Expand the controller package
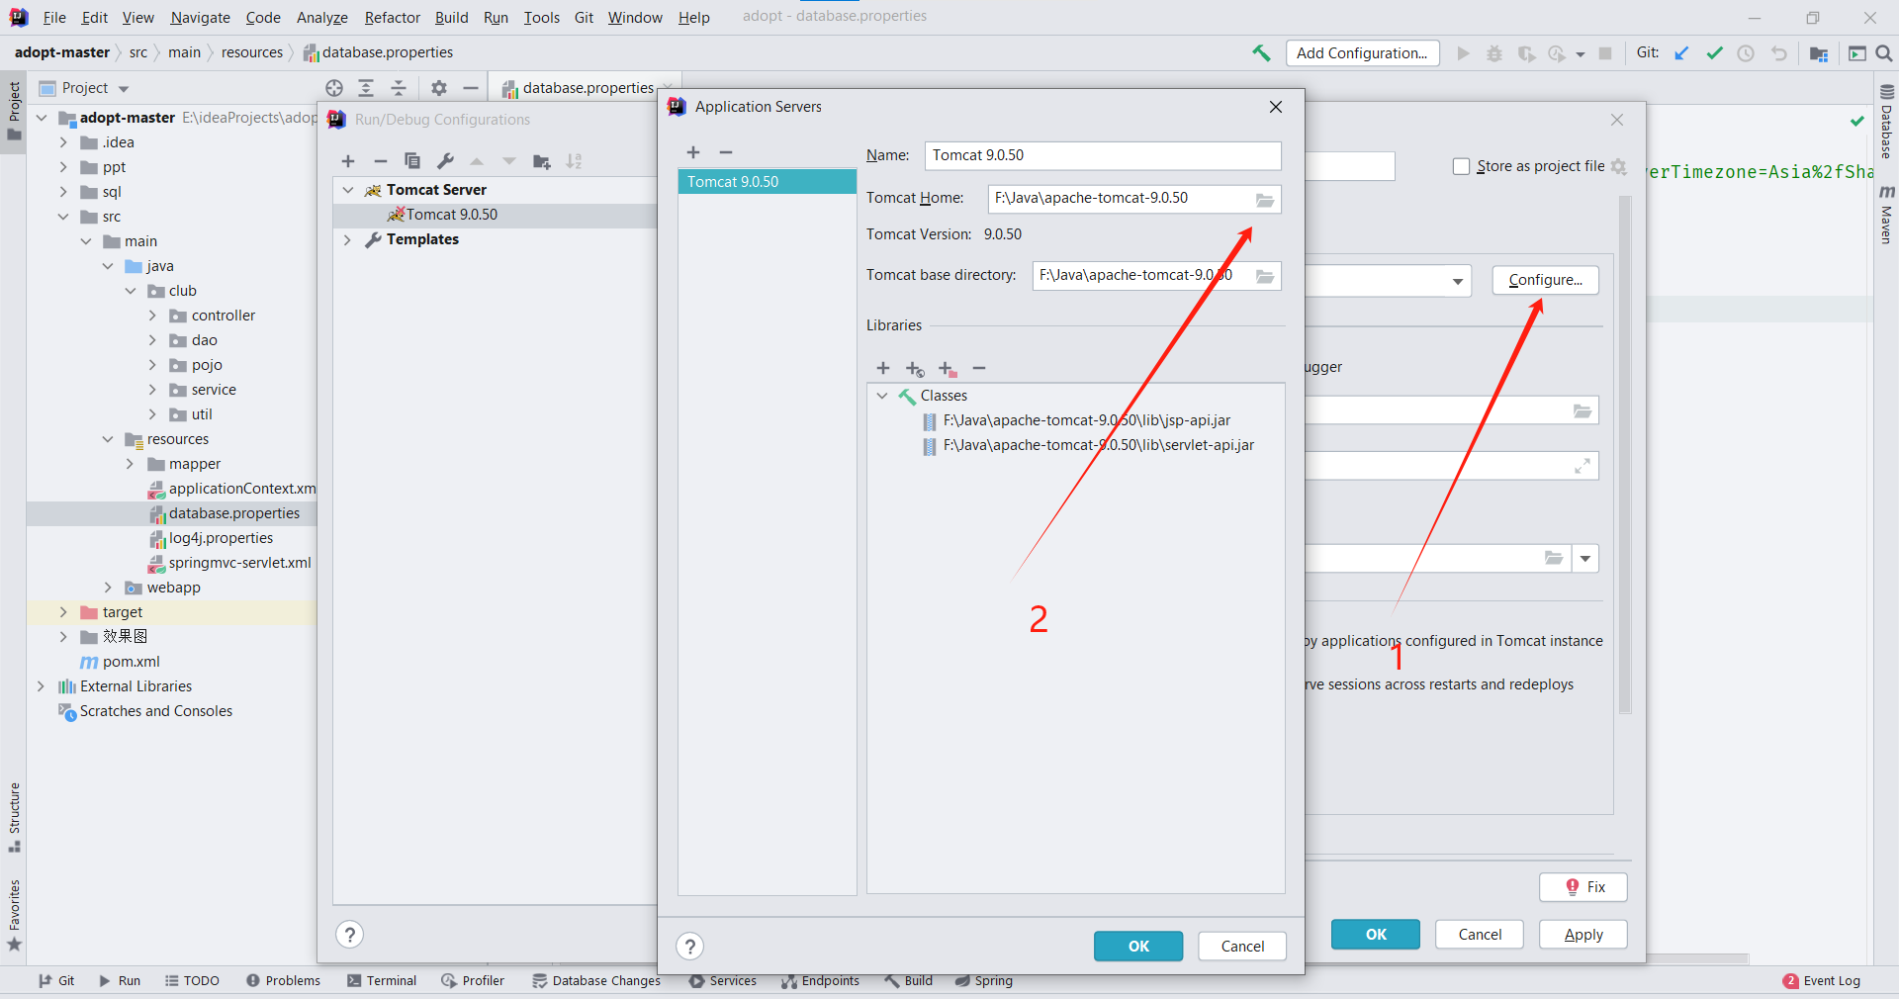This screenshot has height=999, width=1899. tap(152, 316)
